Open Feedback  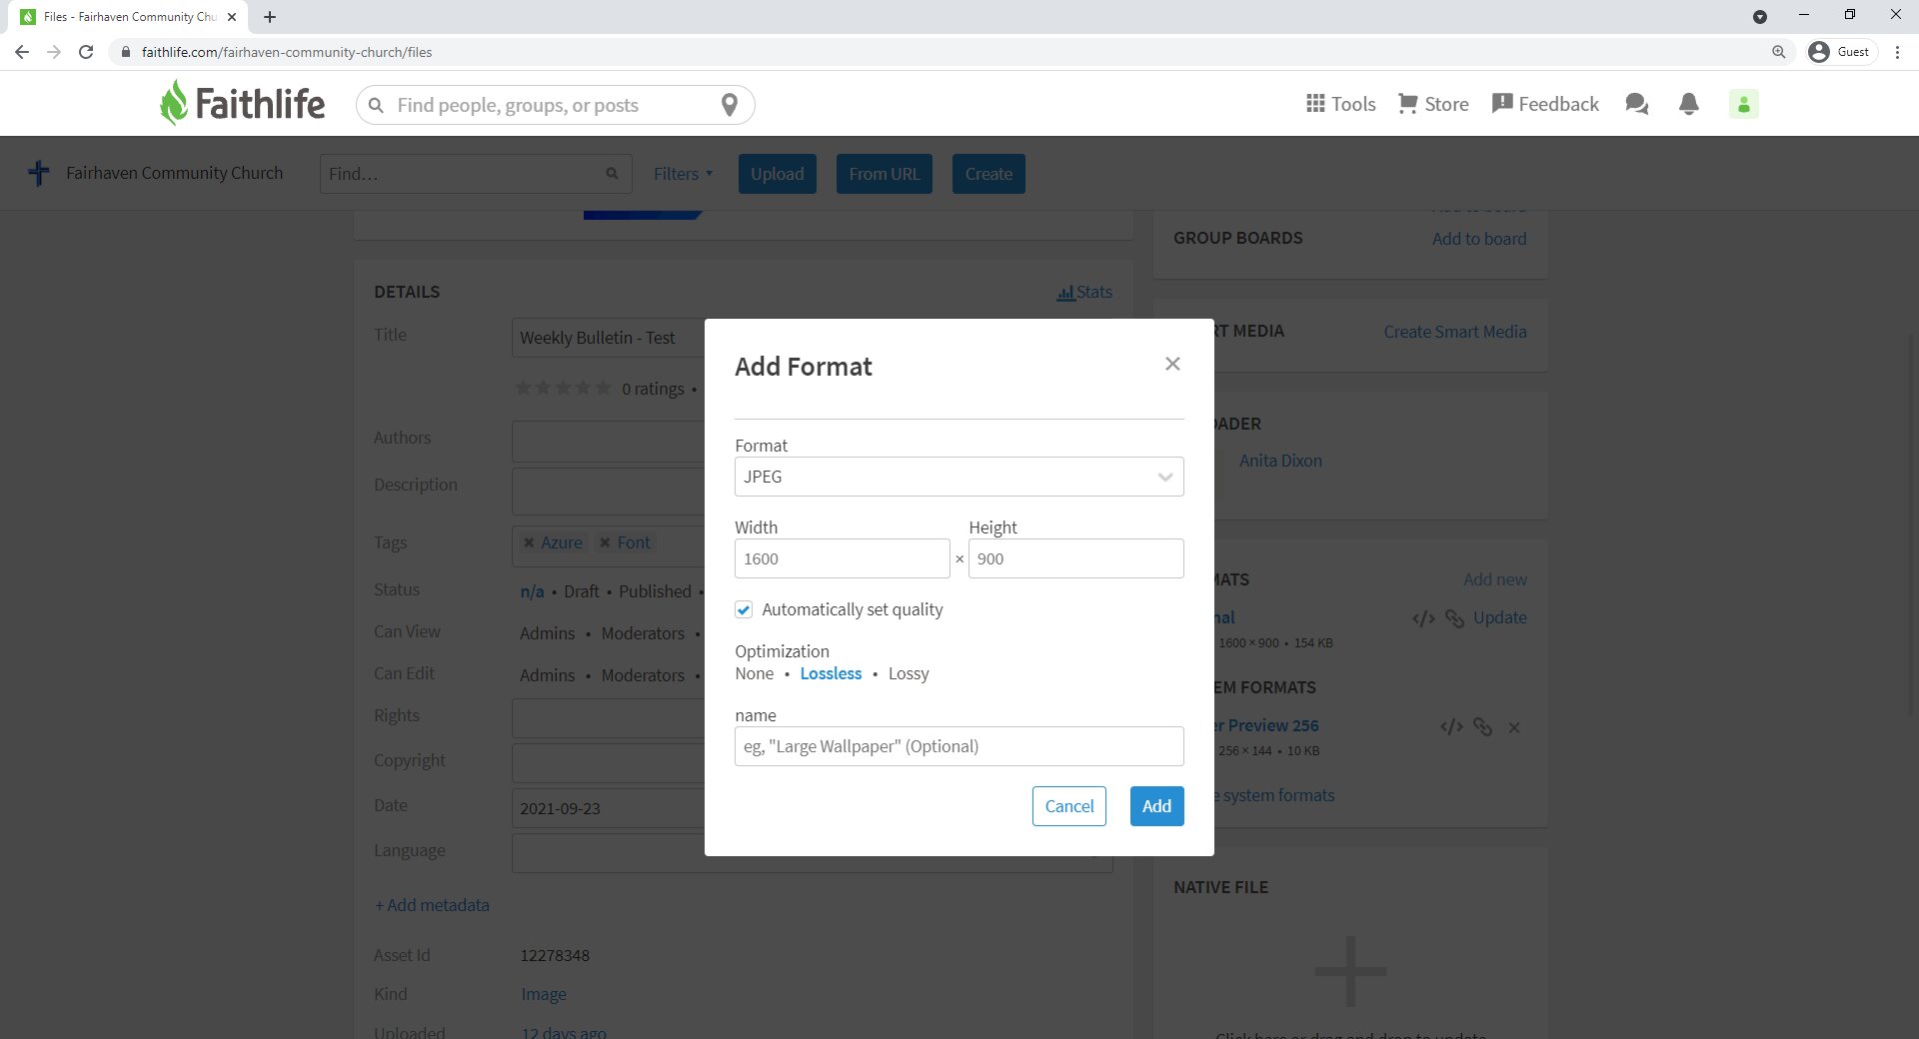1544,104
